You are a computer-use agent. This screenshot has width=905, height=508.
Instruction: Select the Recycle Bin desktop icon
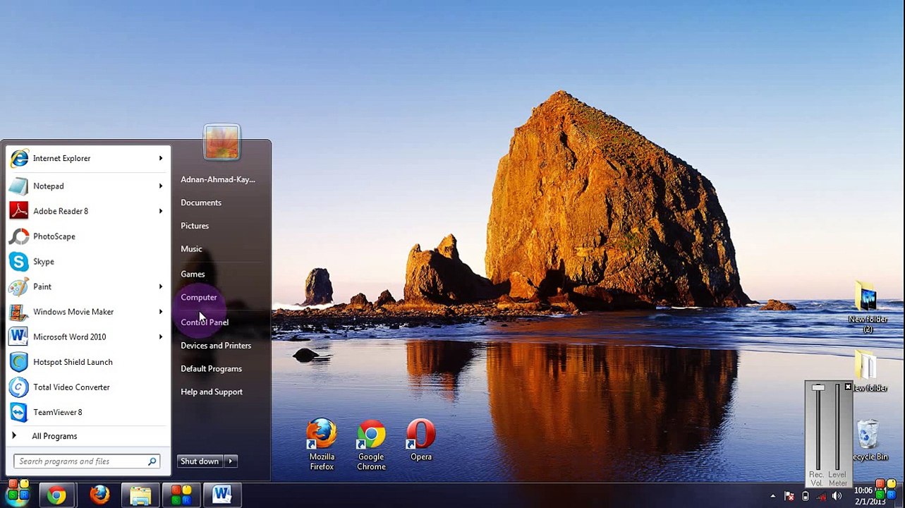click(868, 440)
